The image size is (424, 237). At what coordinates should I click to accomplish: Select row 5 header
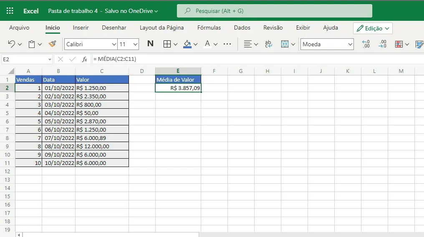(x=7, y=113)
